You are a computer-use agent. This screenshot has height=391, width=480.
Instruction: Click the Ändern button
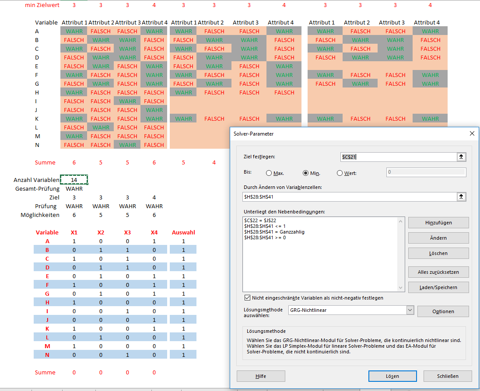[438, 238]
